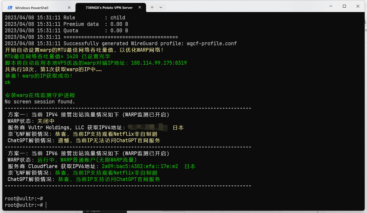
Task: Click the 'Premium data : 0.00 B' line
Action: (66, 24)
